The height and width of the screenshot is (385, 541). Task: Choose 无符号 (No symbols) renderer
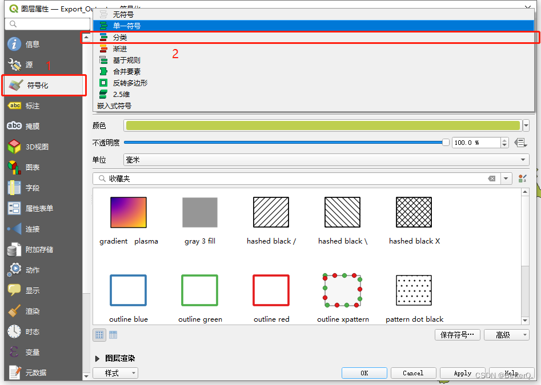pyautogui.click(x=314, y=14)
